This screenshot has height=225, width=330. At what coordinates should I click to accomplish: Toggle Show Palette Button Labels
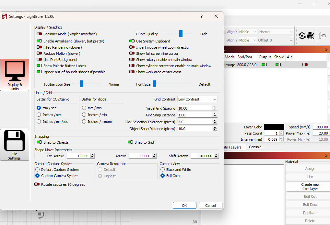point(39,66)
